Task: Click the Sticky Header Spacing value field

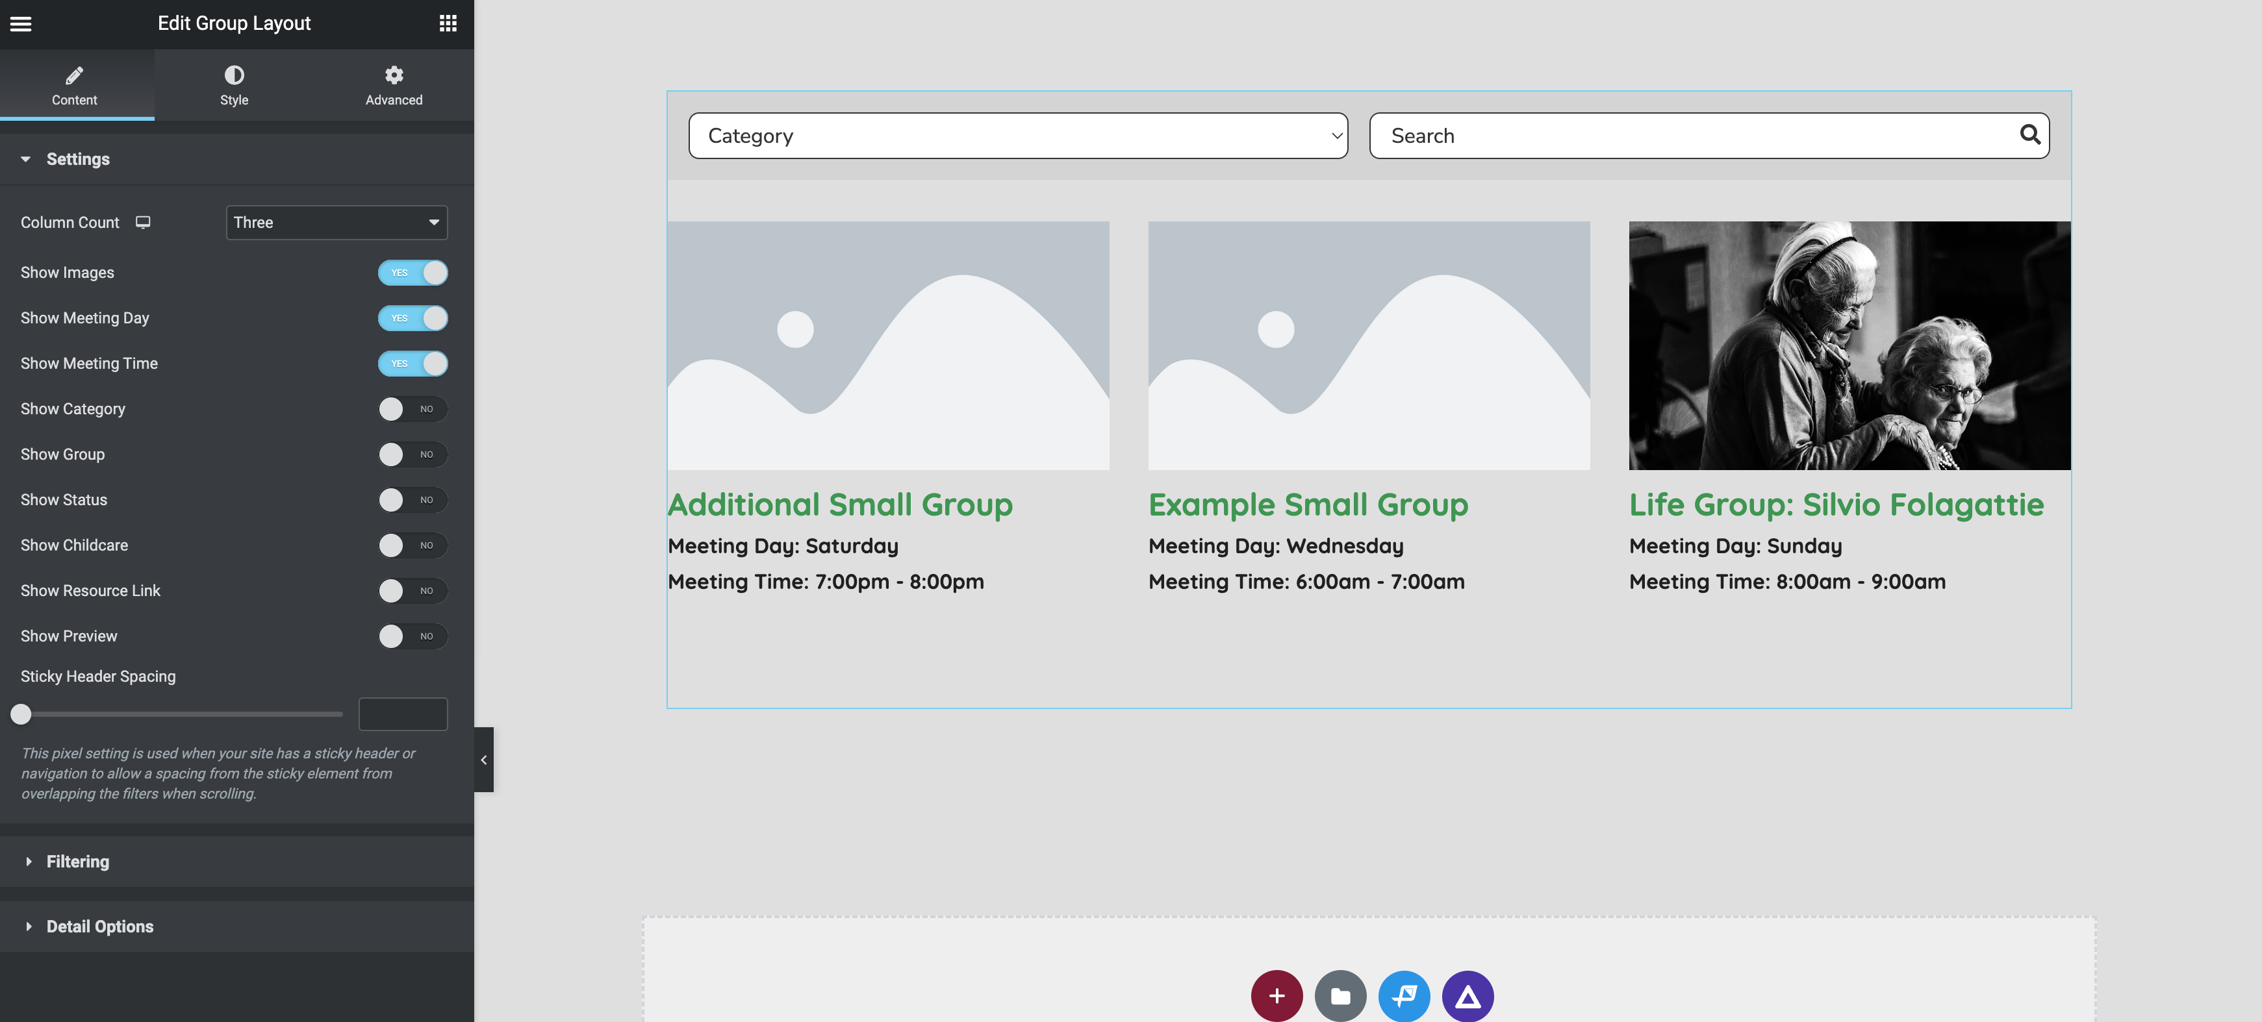Action: point(403,714)
